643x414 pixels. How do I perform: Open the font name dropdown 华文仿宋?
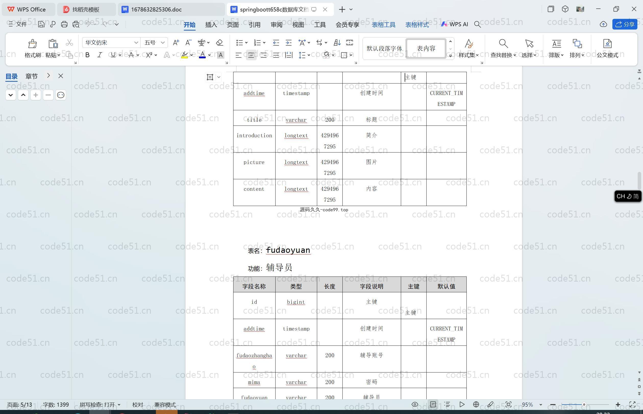tap(136, 43)
